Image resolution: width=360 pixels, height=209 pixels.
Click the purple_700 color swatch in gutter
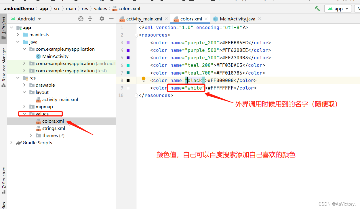coord(128,58)
